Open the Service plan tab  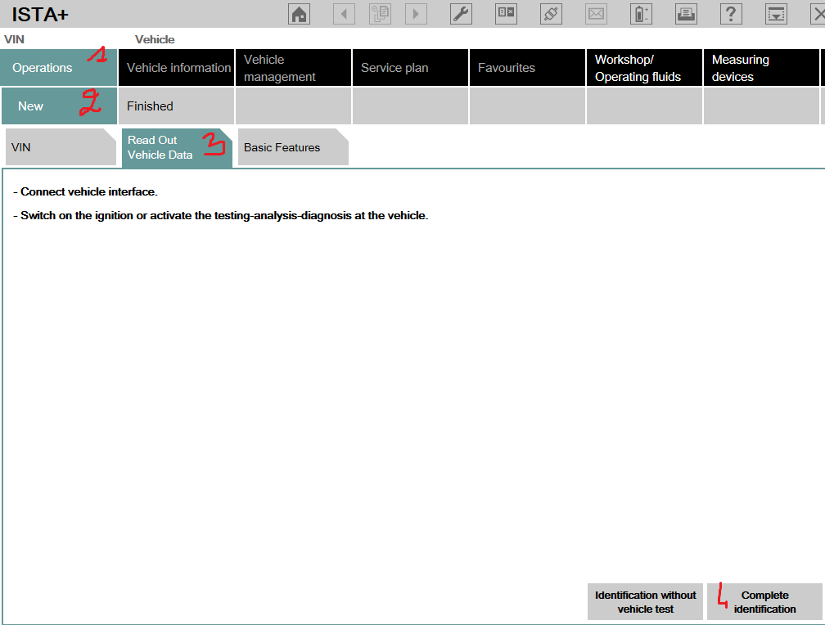tap(410, 68)
